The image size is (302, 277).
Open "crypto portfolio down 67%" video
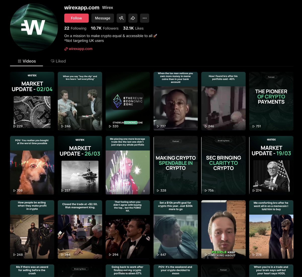(x=128, y=271)
